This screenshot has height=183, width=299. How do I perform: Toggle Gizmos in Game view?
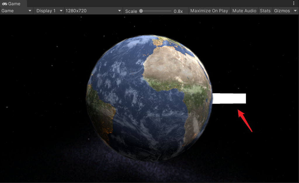(x=282, y=11)
